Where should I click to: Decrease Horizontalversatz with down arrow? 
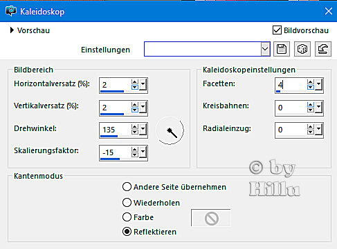(x=135, y=88)
